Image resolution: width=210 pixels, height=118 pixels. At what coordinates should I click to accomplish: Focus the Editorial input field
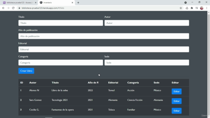point(104,49)
